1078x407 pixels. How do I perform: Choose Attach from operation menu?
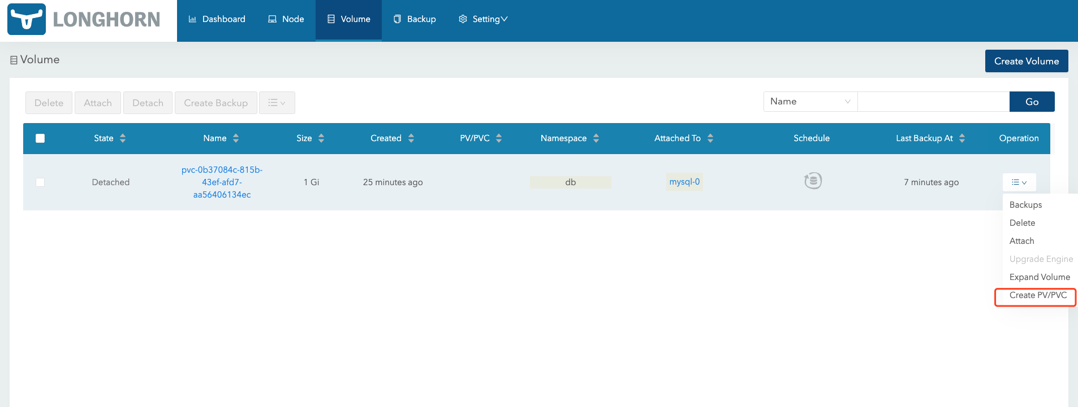[1021, 241]
